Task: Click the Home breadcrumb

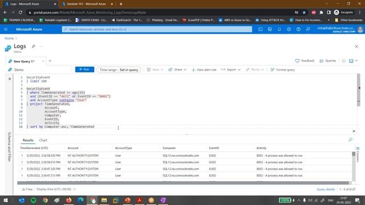Action: coord(9,38)
